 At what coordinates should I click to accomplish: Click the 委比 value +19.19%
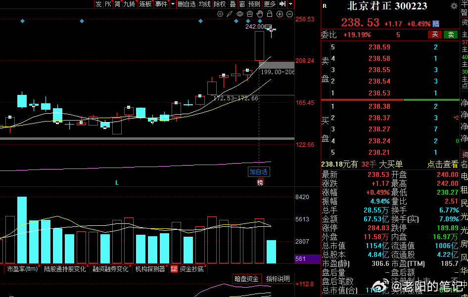(357, 35)
